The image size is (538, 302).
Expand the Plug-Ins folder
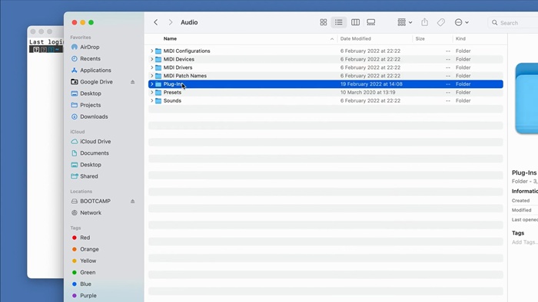152,84
